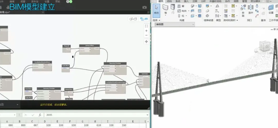
Task: Click Dynamo zoom to fit icon
Action: pyautogui.click(x=146, y=26)
